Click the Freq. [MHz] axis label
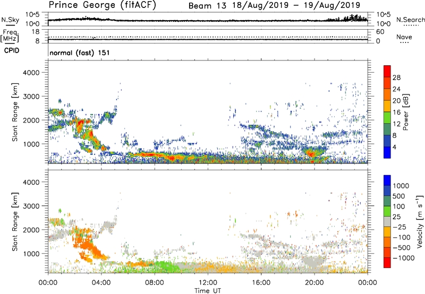Image resolution: width=425 pixels, height=294 pixels. [10, 36]
